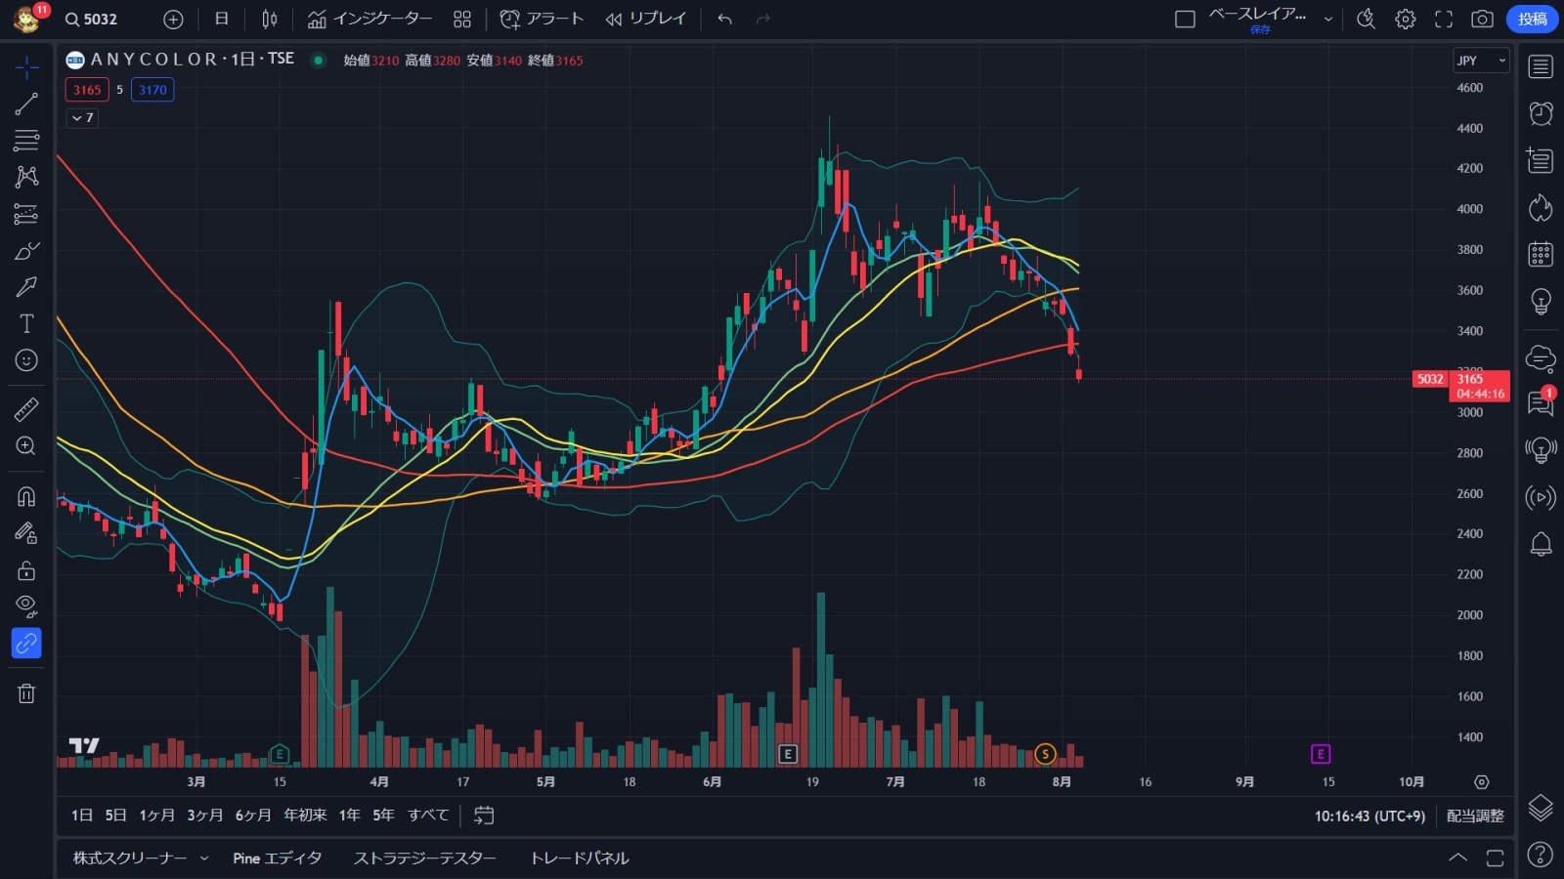Set the 1日 date range
1564x879 pixels.
tap(82, 816)
